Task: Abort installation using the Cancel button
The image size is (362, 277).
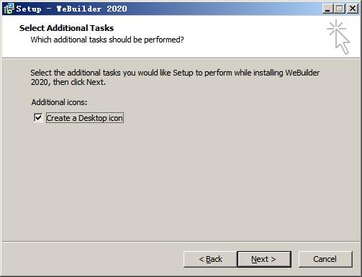Action: (x=325, y=259)
